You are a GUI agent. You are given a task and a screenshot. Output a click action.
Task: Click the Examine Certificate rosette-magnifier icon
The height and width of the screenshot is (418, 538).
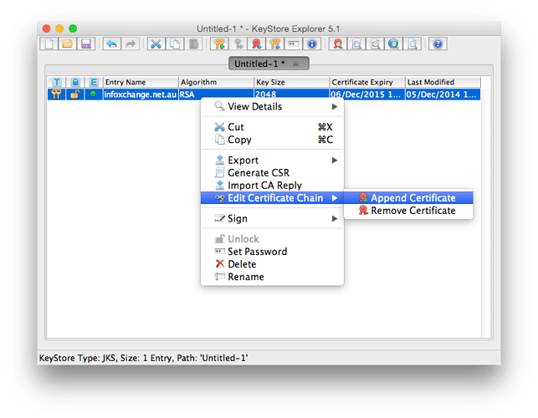pos(338,44)
